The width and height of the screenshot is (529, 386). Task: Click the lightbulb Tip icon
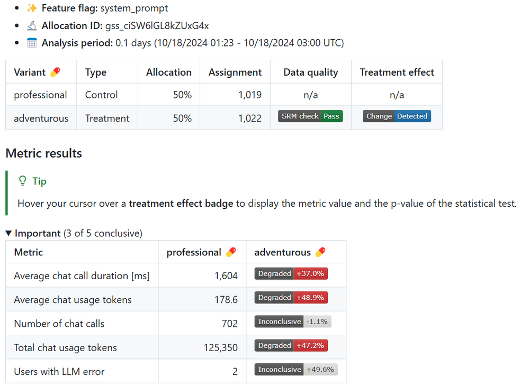tap(23, 181)
